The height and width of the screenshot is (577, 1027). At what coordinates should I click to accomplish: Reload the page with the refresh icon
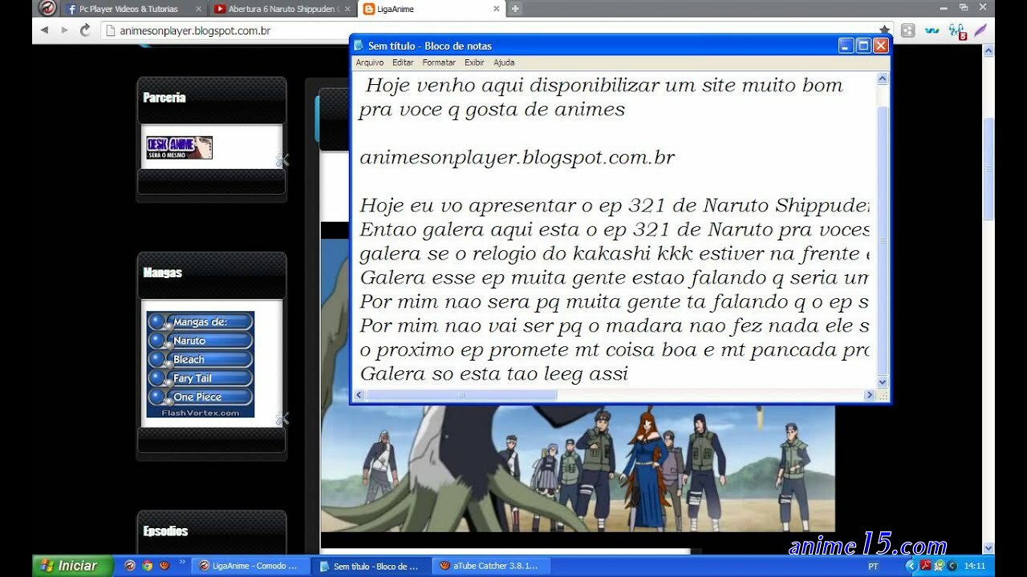[x=85, y=30]
